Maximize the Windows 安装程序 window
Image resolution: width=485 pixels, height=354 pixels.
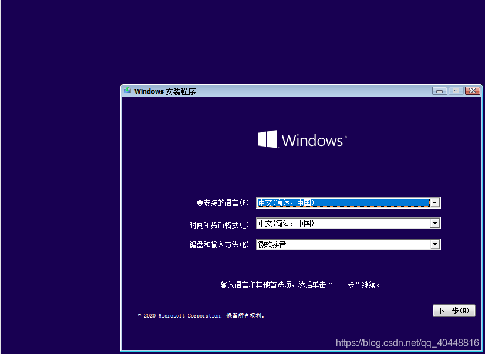click(x=456, y=91)
